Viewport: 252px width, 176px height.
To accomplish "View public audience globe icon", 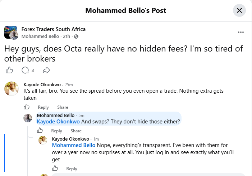I will tap(76, 36).
